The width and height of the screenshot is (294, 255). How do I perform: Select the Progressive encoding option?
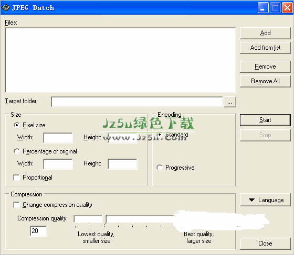pos(160,168)
